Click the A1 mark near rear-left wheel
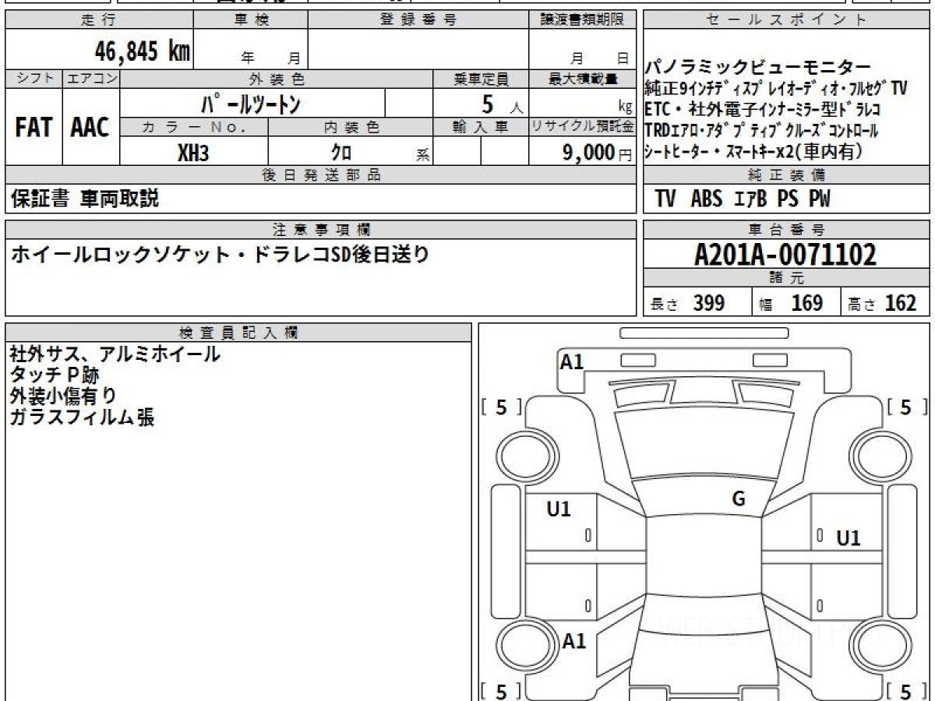Viewport: 935px width, 701px height. pos(574,641)
